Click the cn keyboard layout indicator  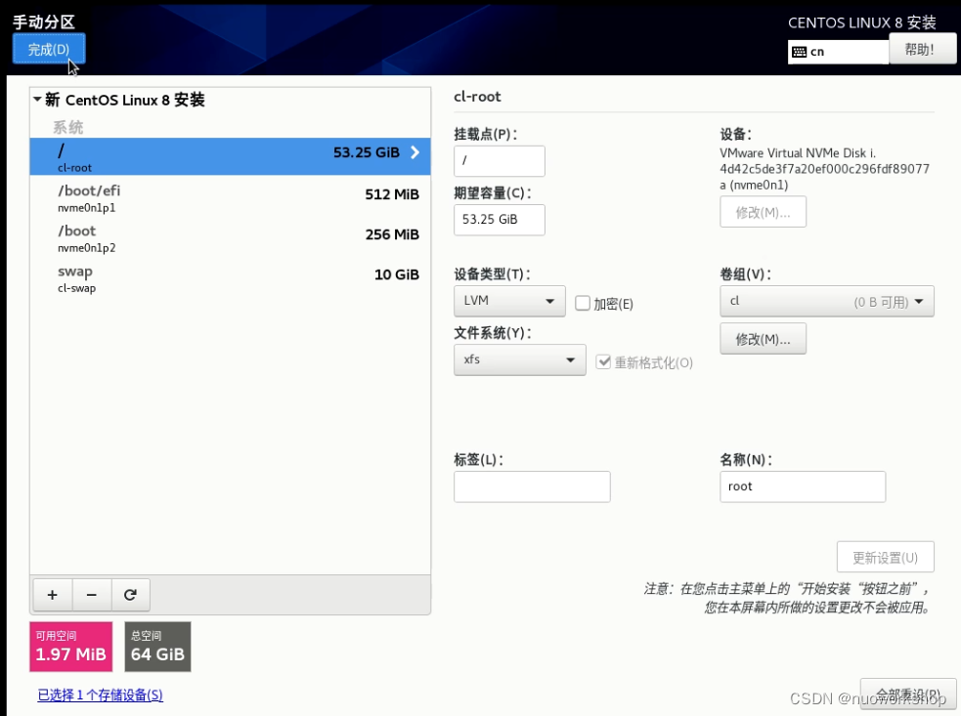click(x=838, y=52)
